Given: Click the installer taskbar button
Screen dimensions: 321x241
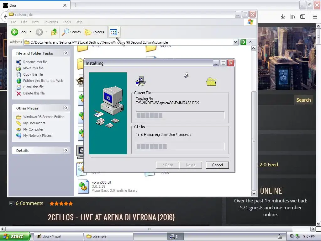Looking at the screenshot, I should click(175, 237).
